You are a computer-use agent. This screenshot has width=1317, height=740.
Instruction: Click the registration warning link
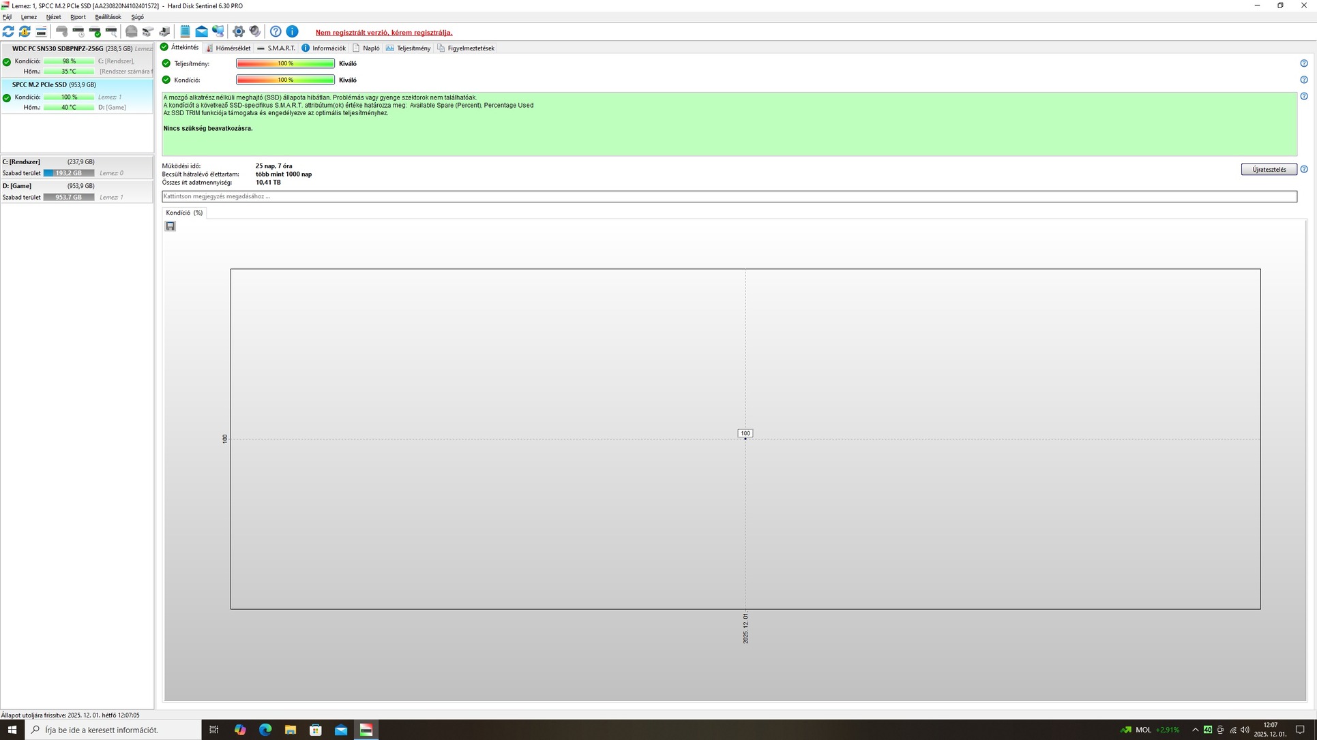pyautogui.click(x=383, y=33)
